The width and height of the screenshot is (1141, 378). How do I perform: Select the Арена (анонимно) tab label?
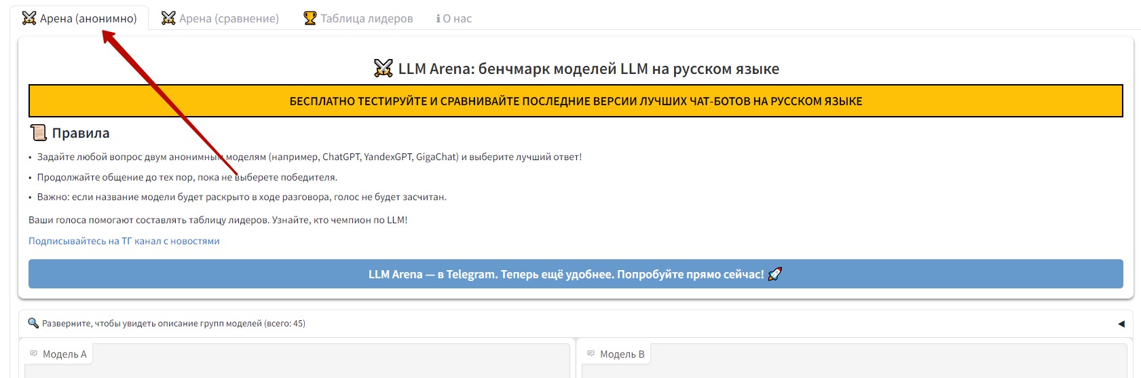click(x=88, y=18)
